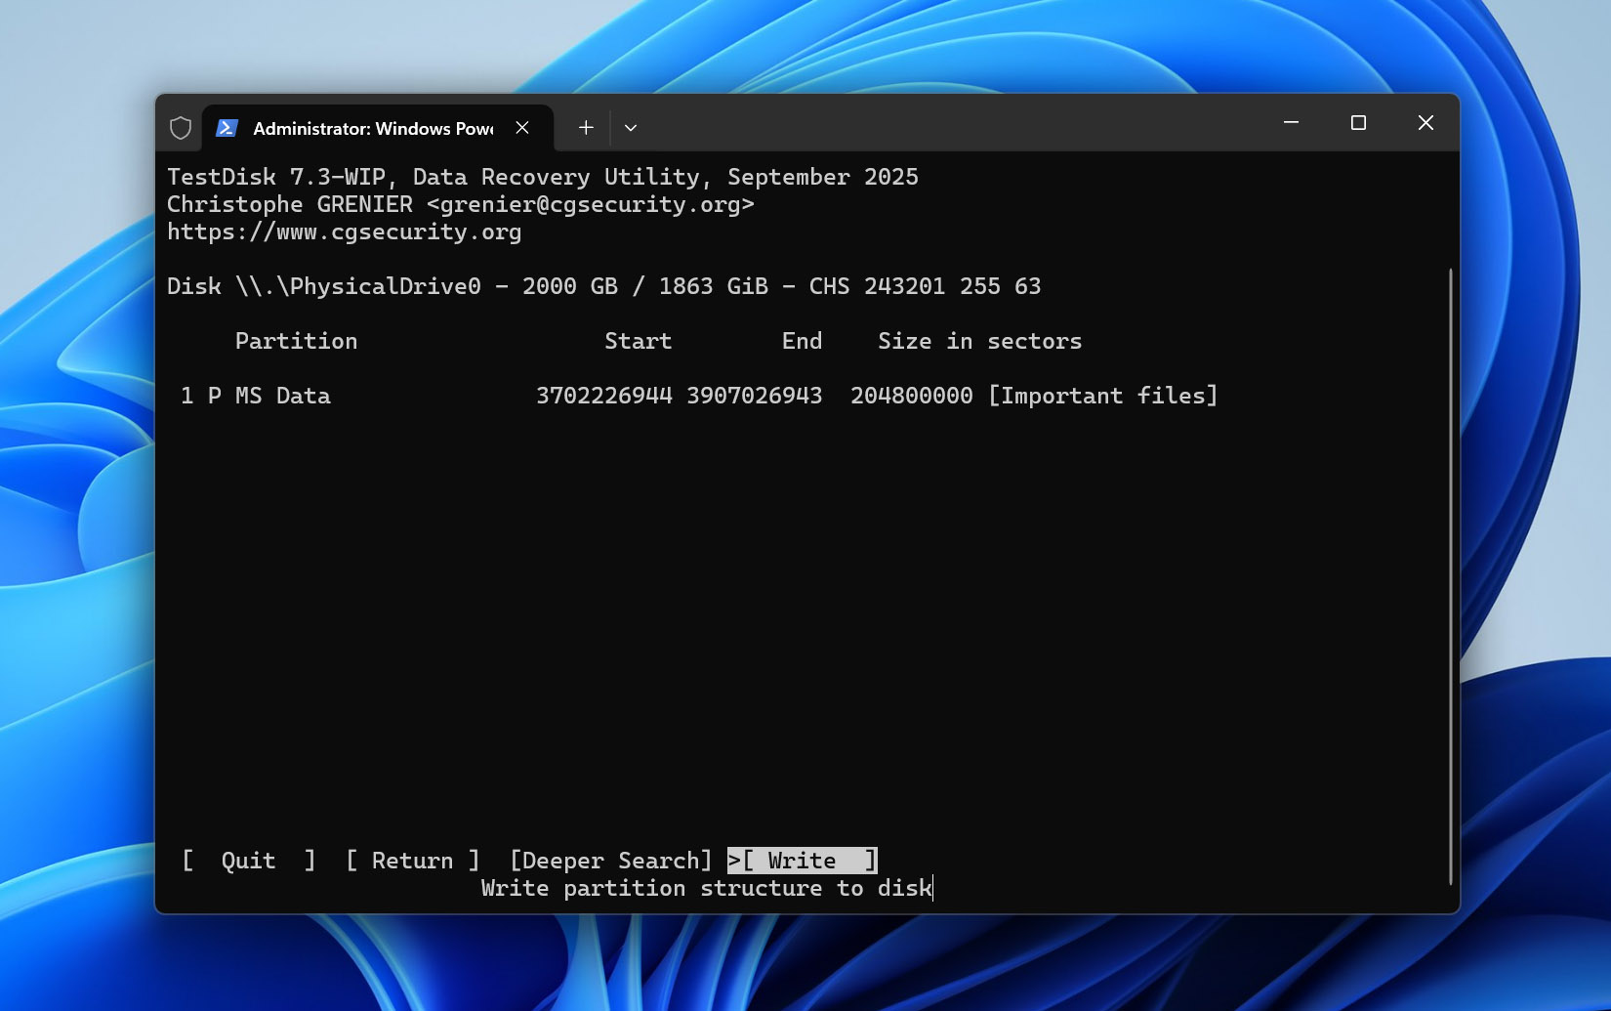Open a new terminal tab
Screen dimensions: 1611x1011
point(586,128)
